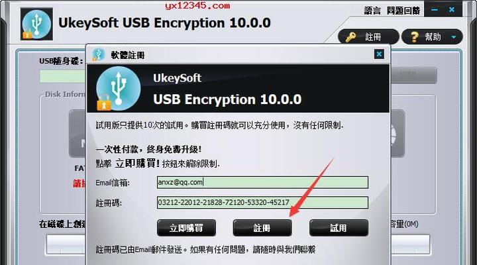
Task: Click the small USB icon in dialog title bar
Action: click(98, 55)
